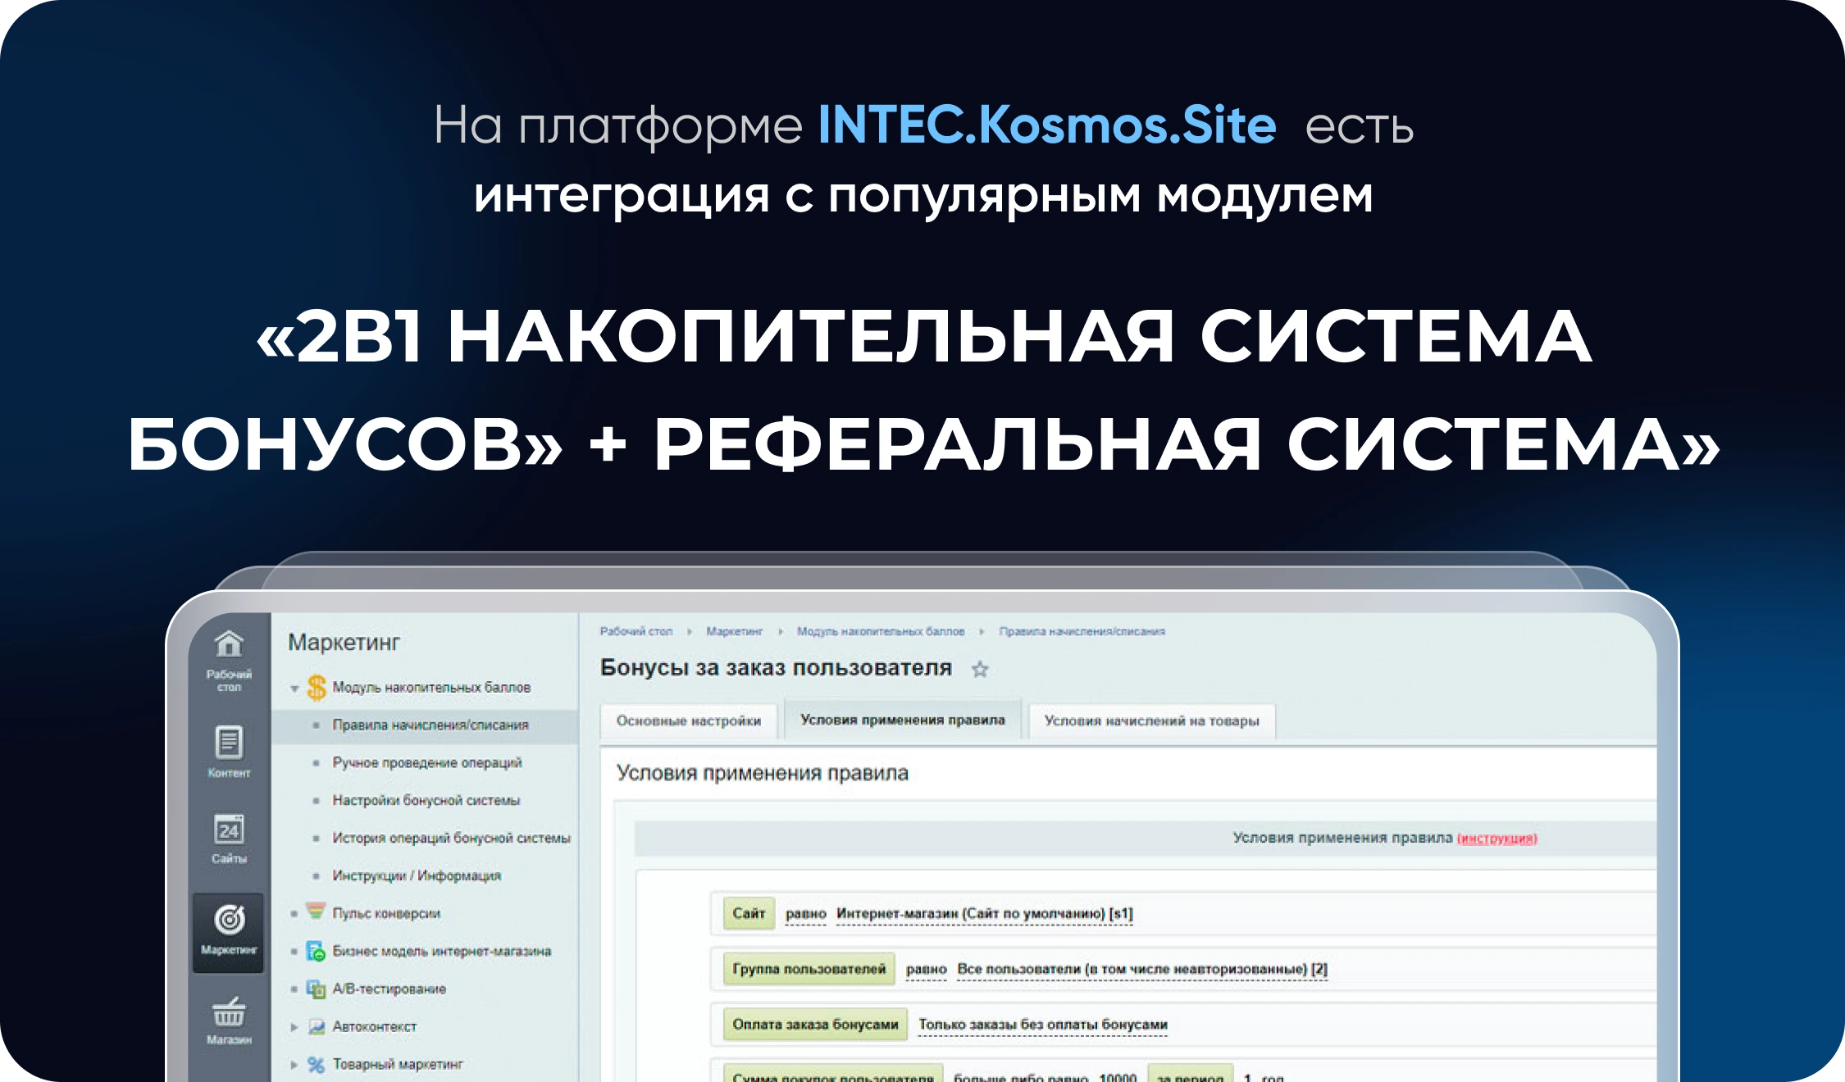
Task: Switch to the Основные настройки tab
Action: click(x=690, y=721)
